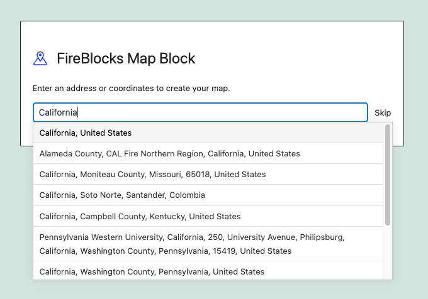The height and width of the screenshot is (299, 428).
Task: Click the map pin location icon
Action: pyautogui.click(x=40, y=58)
